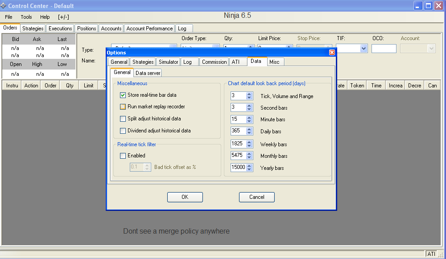The width and height of the screenshot is (446, 259).
Task: Click the Tick, Volume and Range days field
Action: (x=238, y=96)
